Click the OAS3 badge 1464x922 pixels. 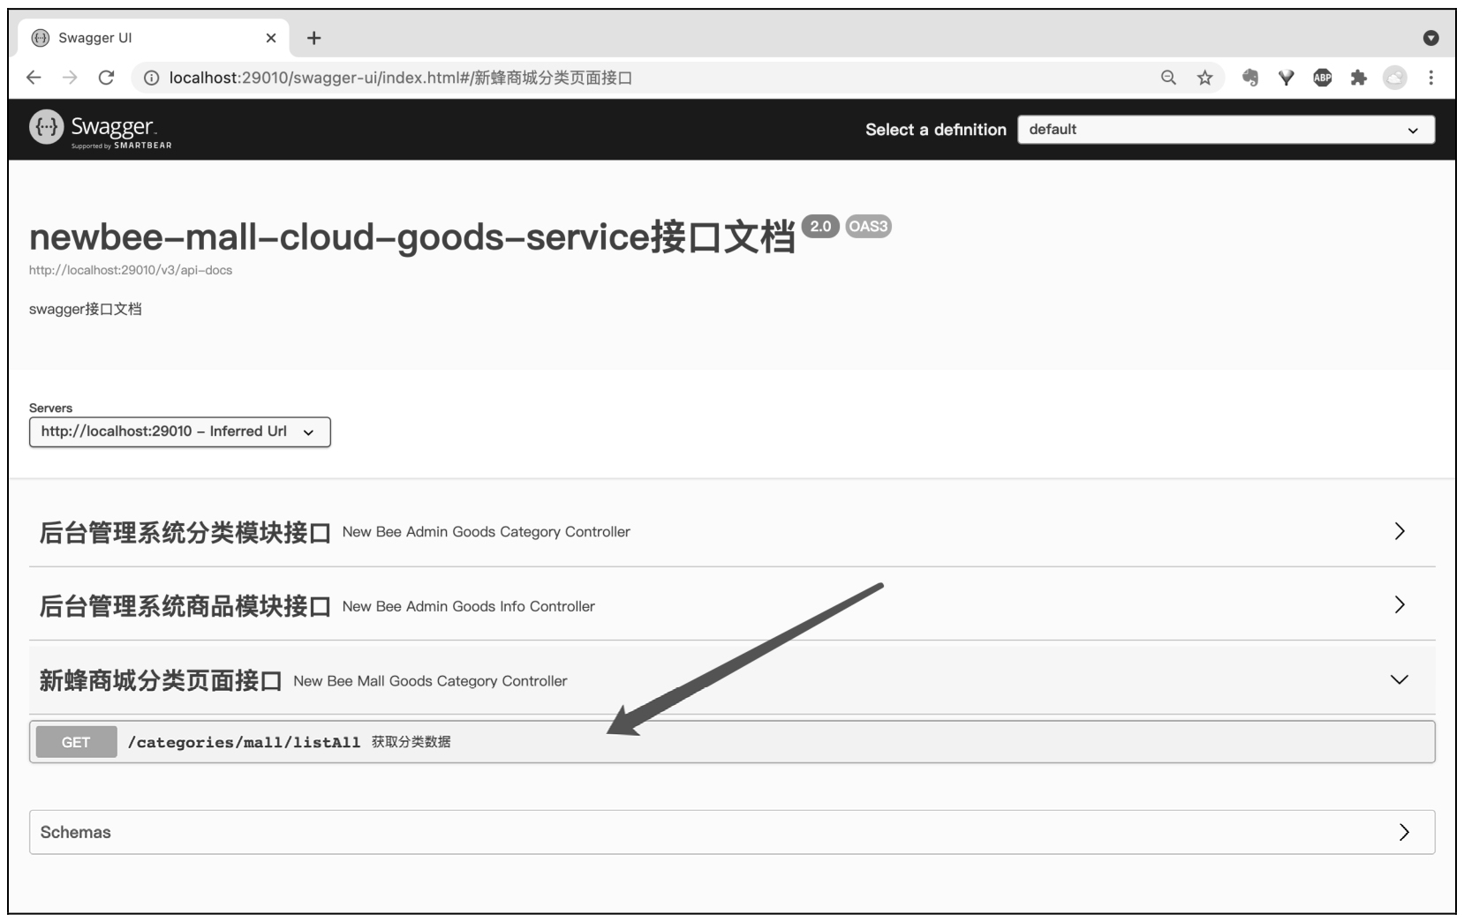[x=868, y=227]
